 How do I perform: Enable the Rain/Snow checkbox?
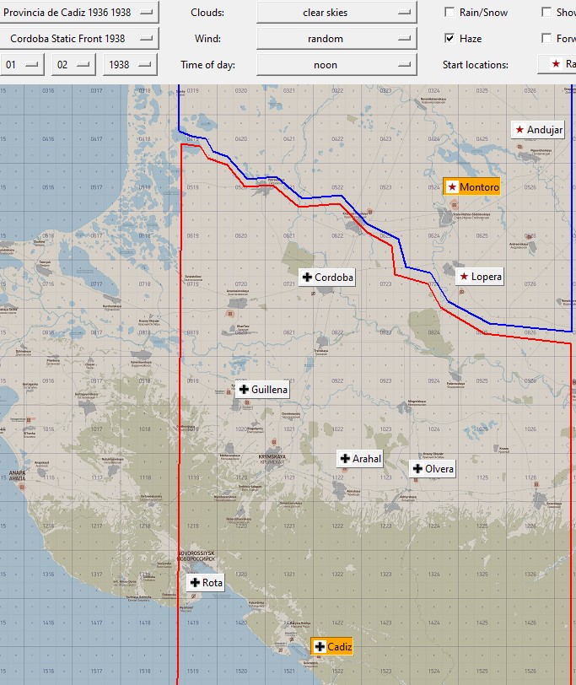[449, 12]
